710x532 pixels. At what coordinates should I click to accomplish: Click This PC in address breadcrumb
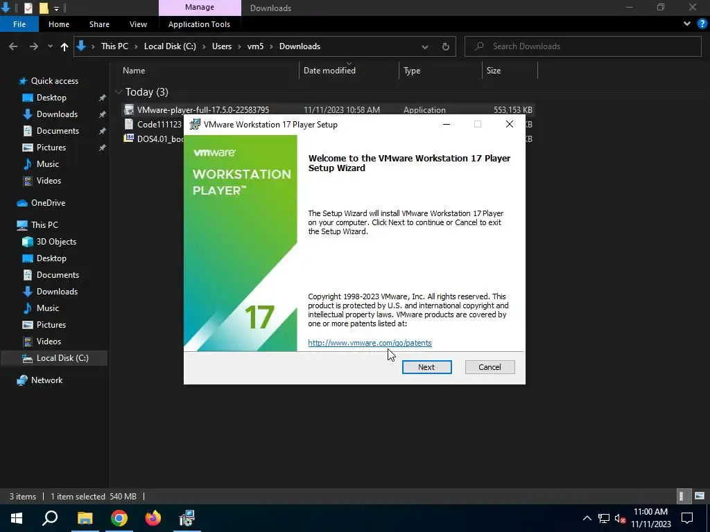(x=114, y=46)
